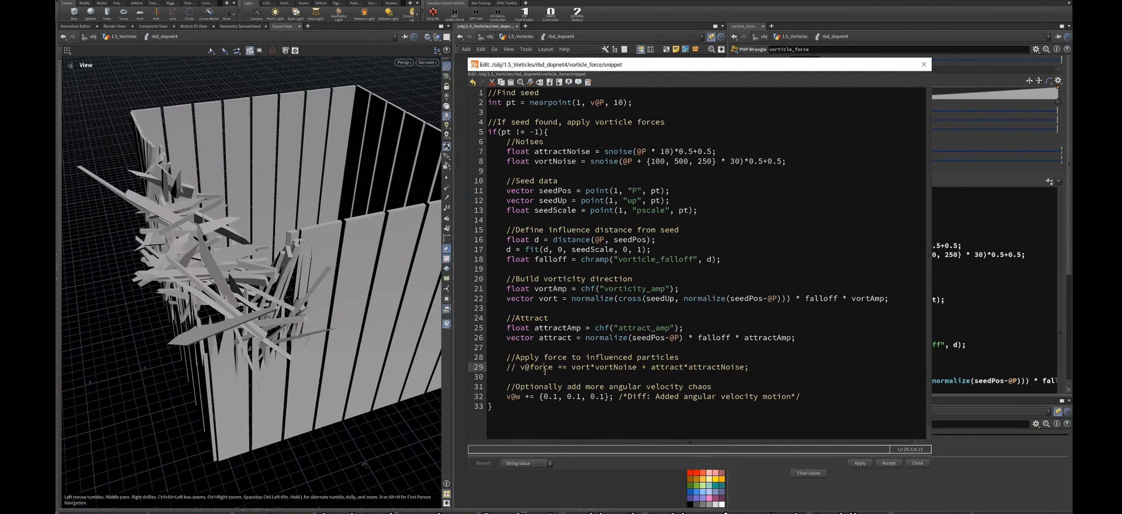Create a Camera from the shelf

click(x=256, y=14)
